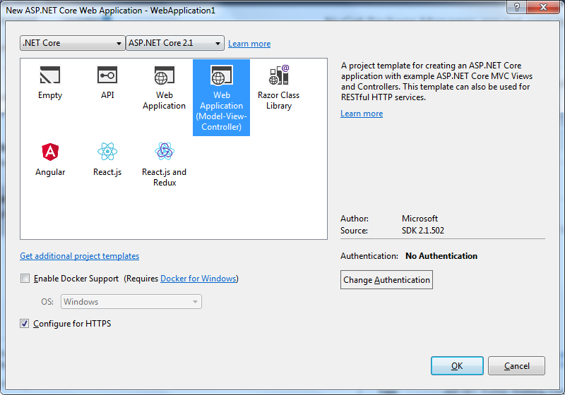Click the Change Authentication button
The height and width of the screenshot is (395, 565).
[386, 279]
